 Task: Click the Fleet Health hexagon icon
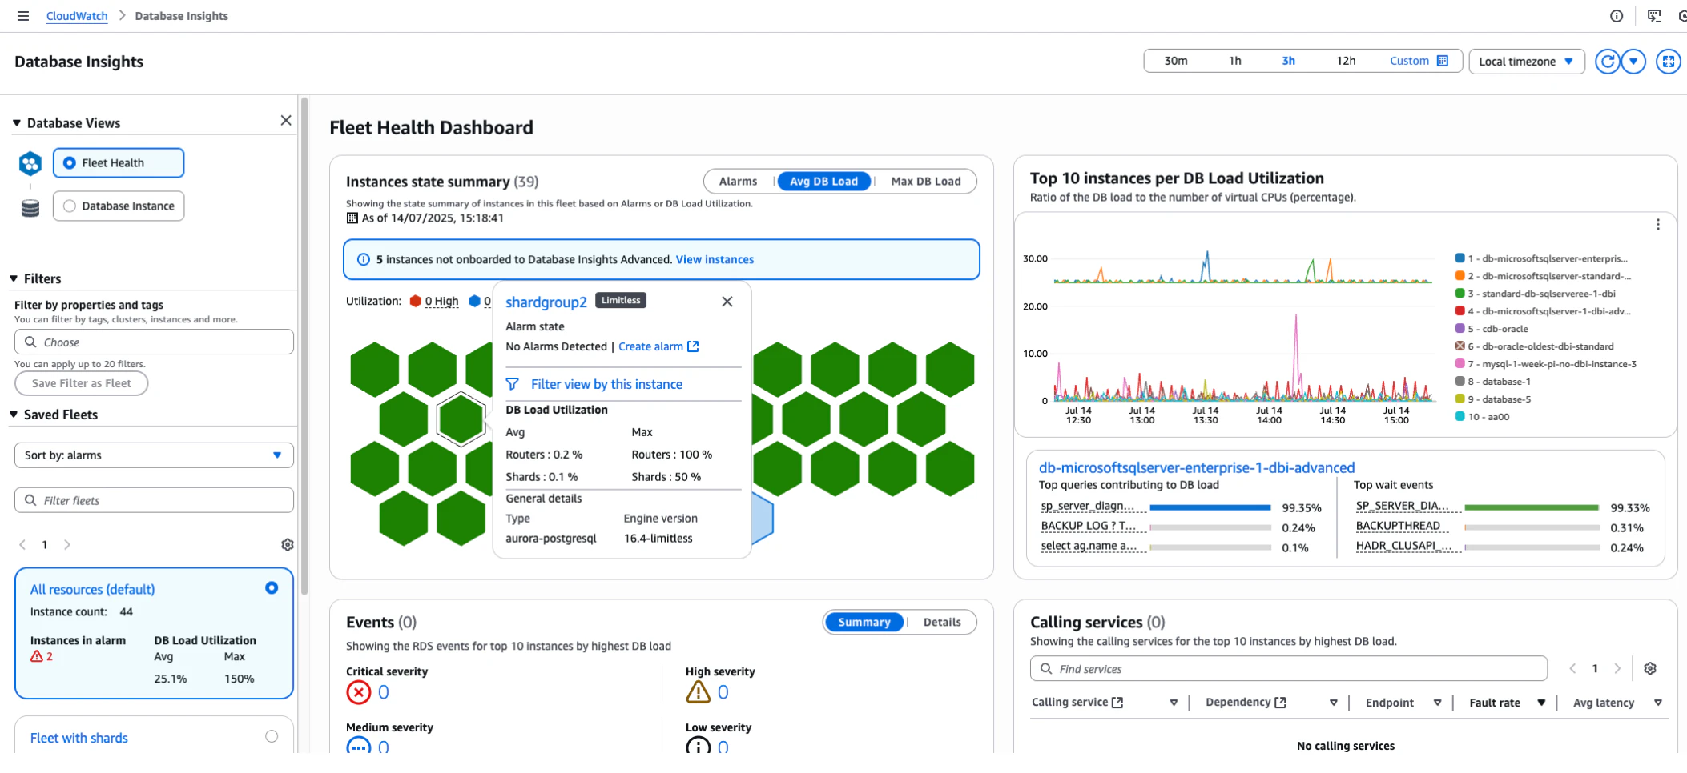pyautogui.click(x=30, y=163)
